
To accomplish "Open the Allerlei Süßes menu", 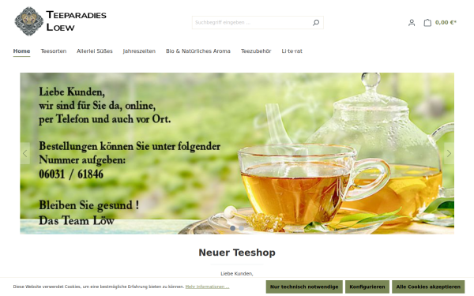I will pyautogui.click(x=95, y=51).
